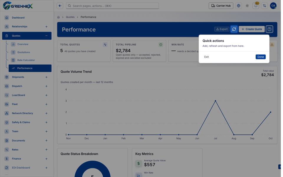The image size is (283, 177).
Task: Export the performance data
Action: [x=222, y=29]
